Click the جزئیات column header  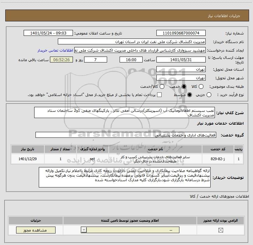coord(36,220)
